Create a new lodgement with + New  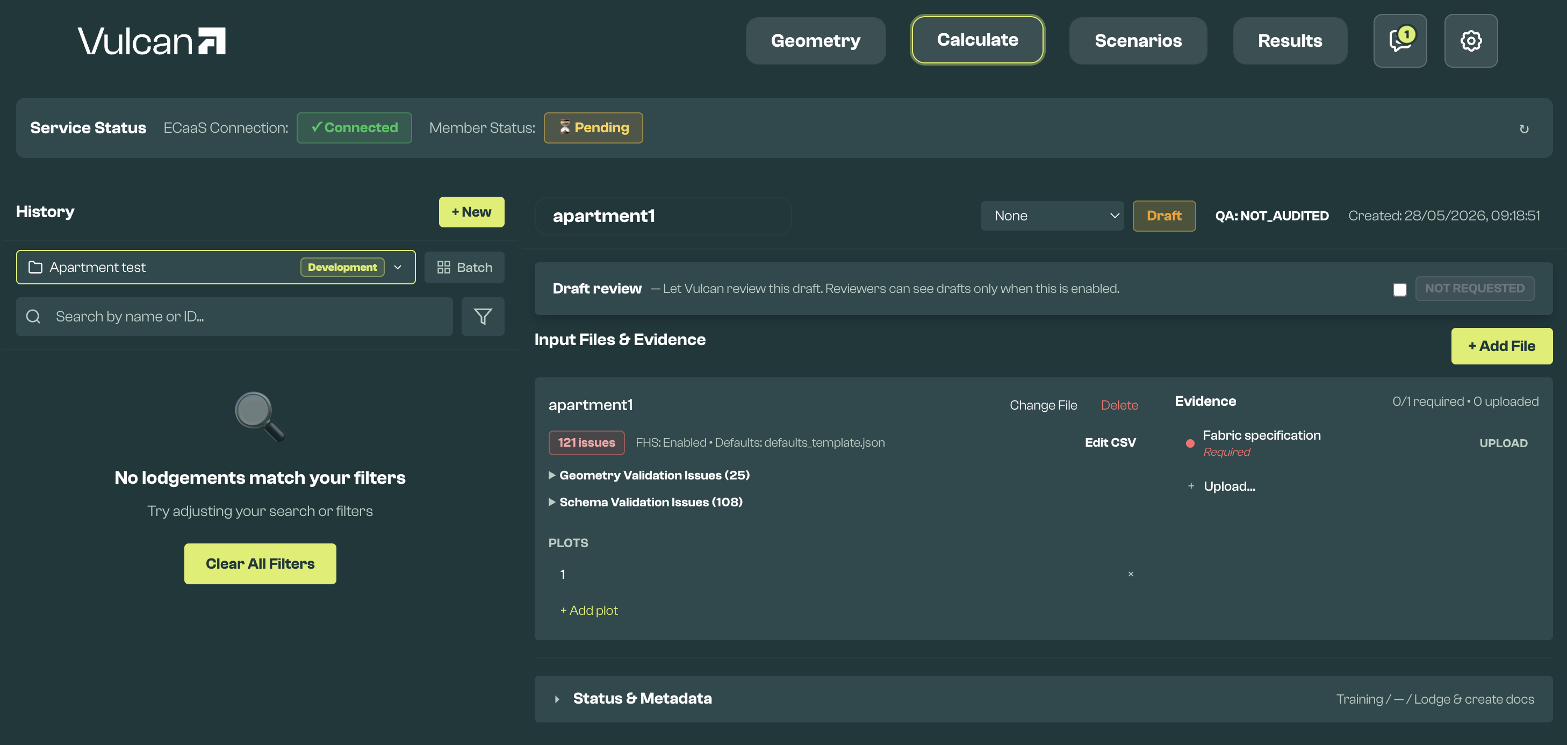(471, 212)
